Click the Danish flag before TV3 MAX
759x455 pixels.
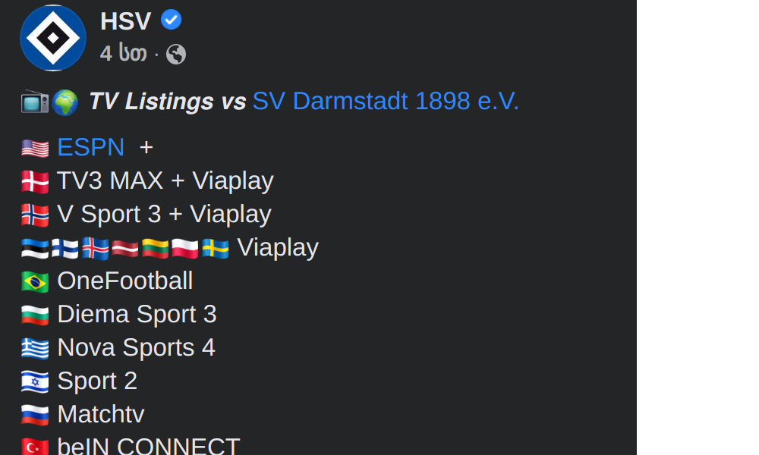click(x=35, y=181)
